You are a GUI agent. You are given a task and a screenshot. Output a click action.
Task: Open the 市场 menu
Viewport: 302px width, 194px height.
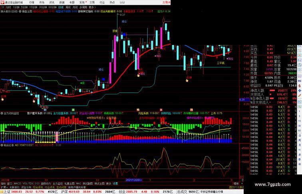[x=42, y=2]
